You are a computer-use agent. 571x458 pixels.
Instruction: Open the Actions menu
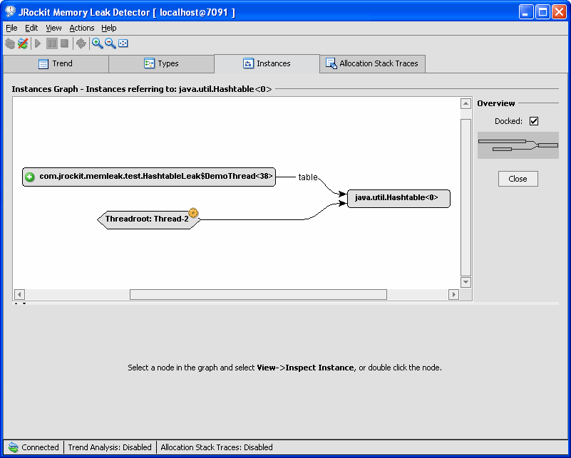tap(81, 28)
